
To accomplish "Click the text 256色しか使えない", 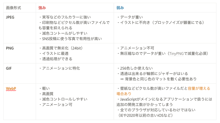I will (136, 68).
